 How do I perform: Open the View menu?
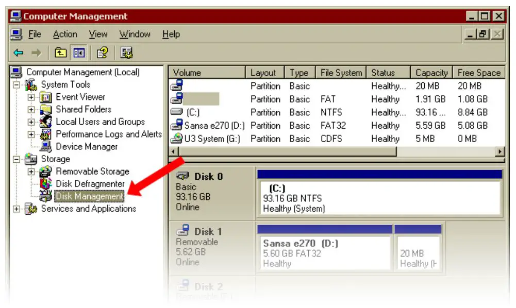click(98, 34)
